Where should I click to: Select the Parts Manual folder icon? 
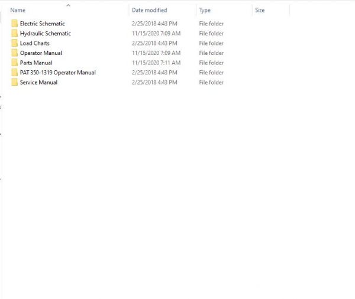click(14, 63)
